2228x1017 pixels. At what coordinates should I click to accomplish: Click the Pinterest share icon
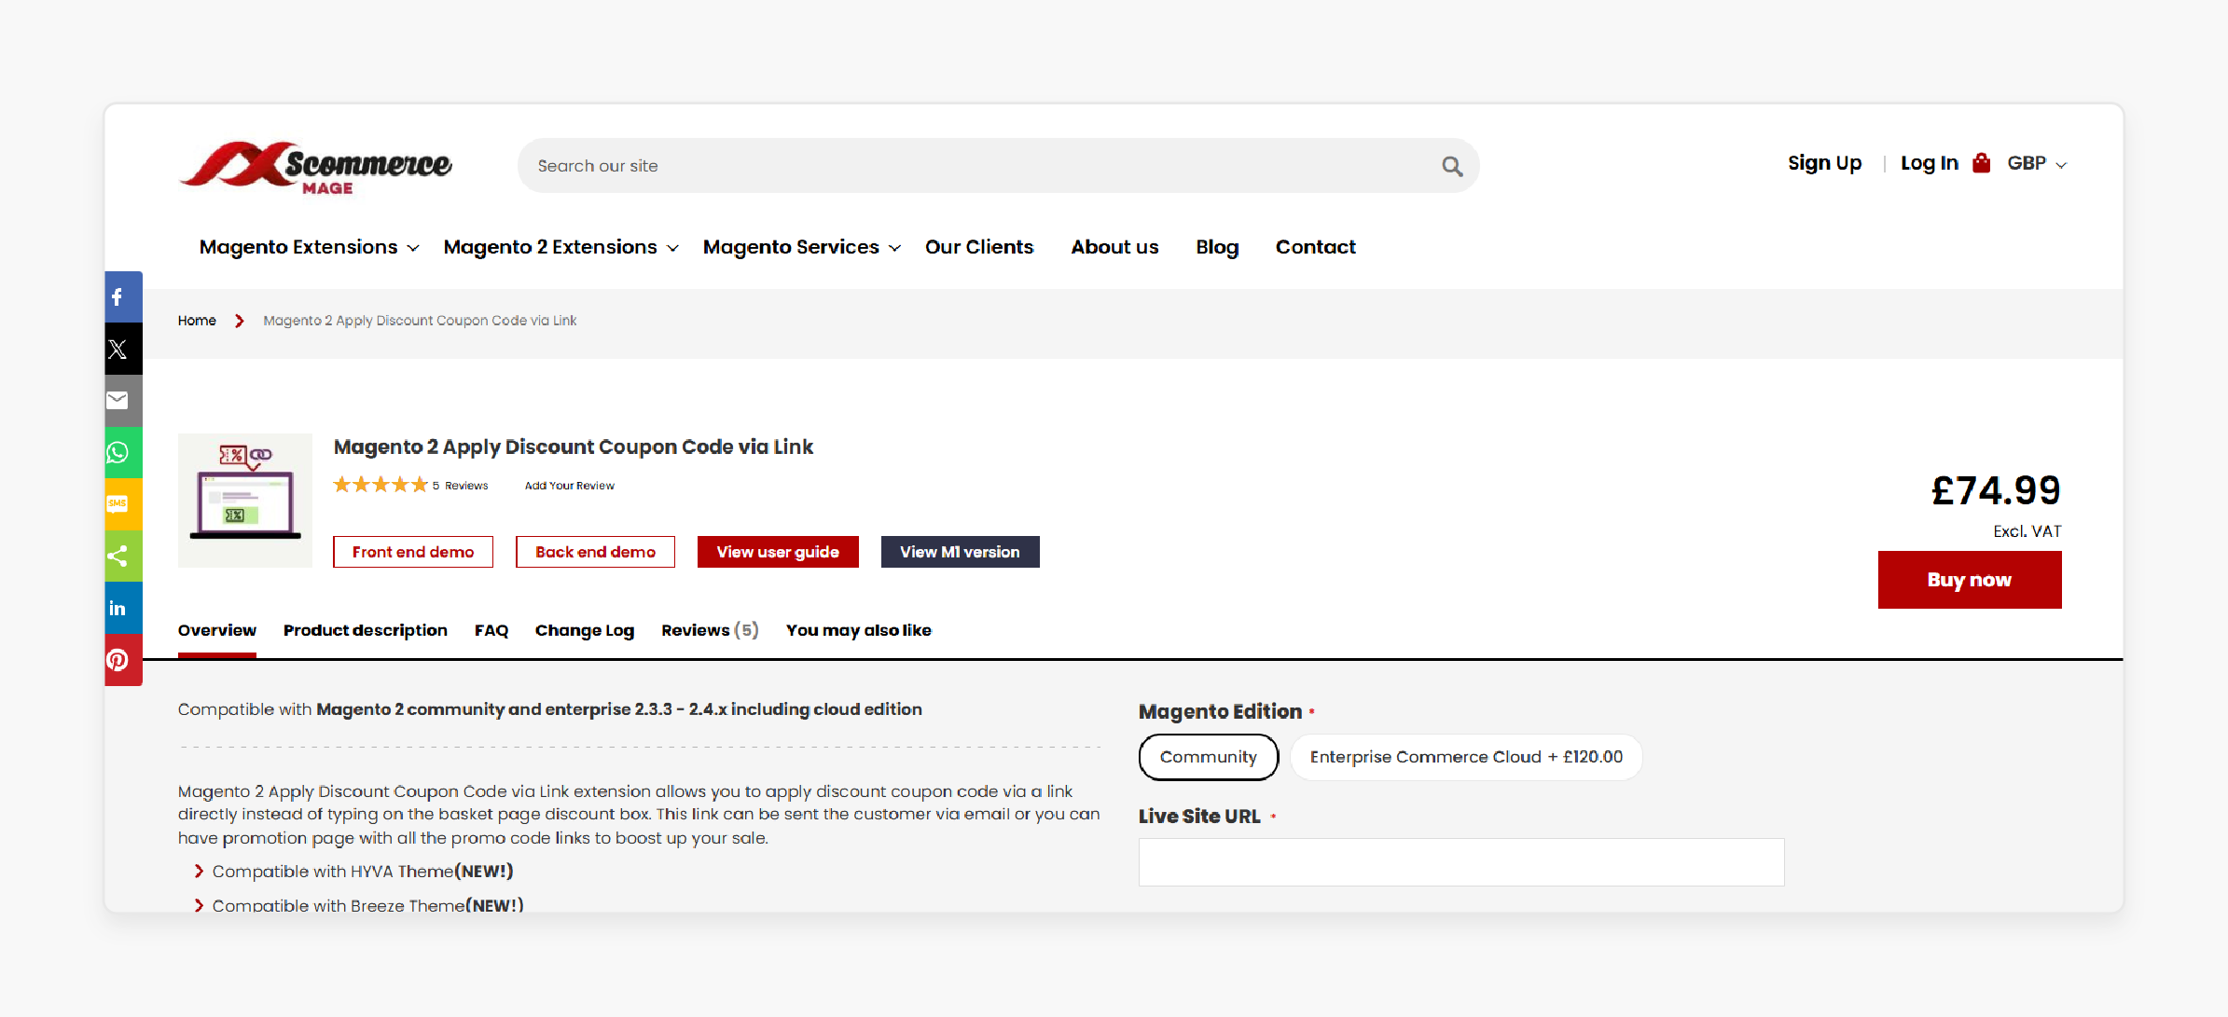coord(119,657)
